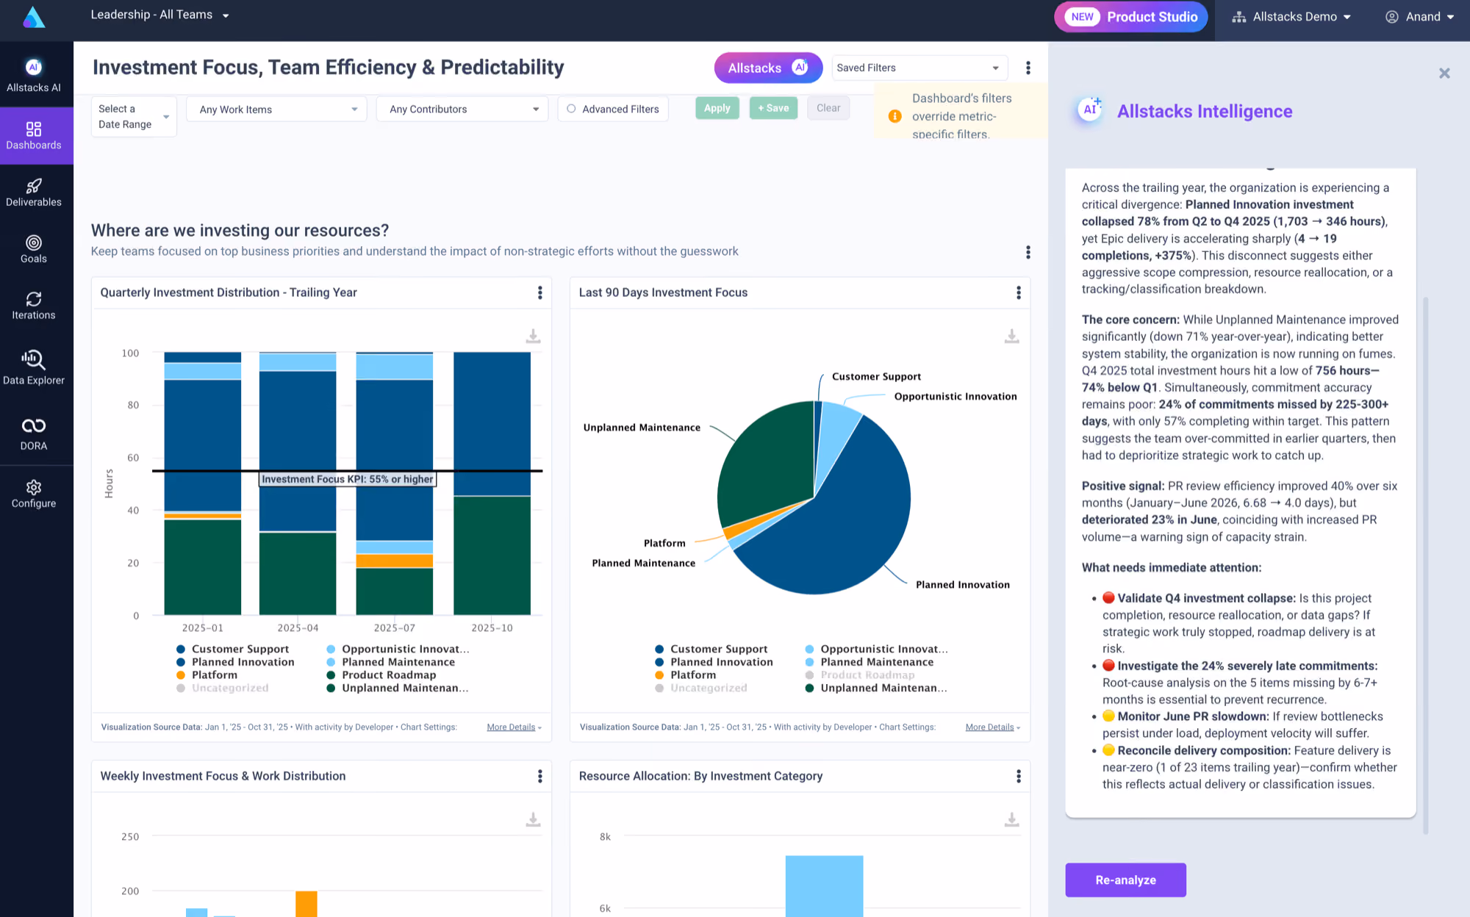Click the Clear filters button
This screenshot has width=1470, height=917.
click(x=828, y=108)
